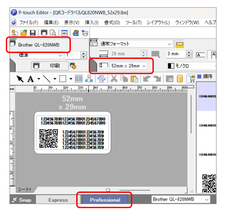Click the printer with arrow toolbar icon
This screenshot has width=226, height=214.
click(85, 33)
